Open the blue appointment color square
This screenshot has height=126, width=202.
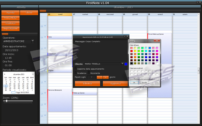click(126, 64)
